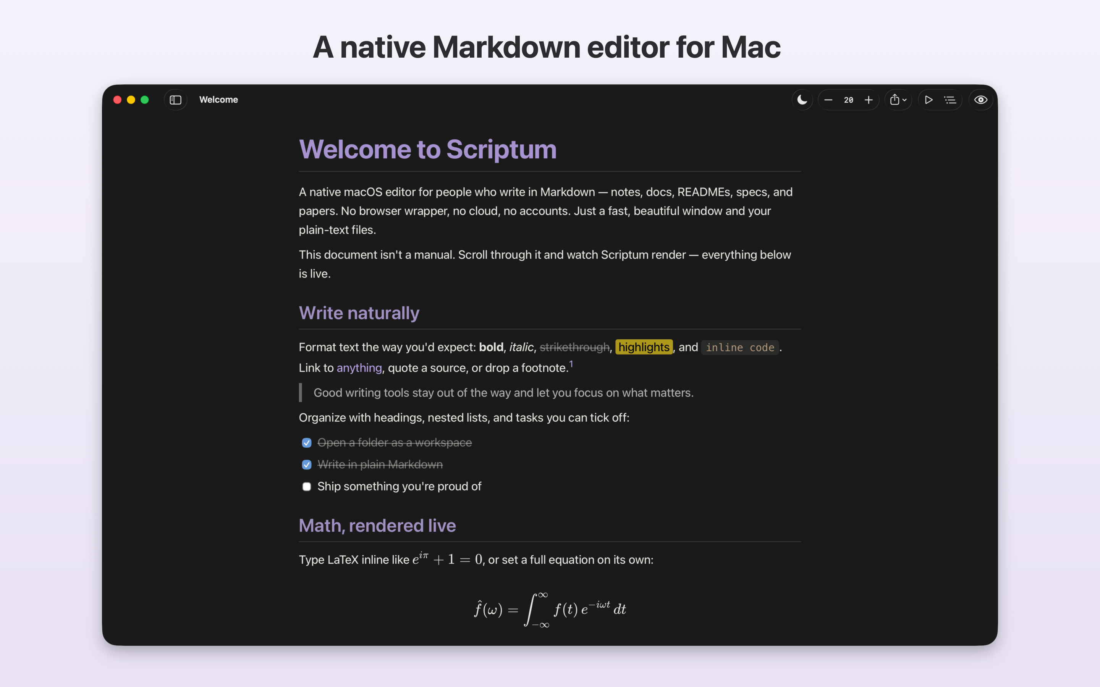
Task: Click the 'Welcome' window title
Action: pos(218,100)
